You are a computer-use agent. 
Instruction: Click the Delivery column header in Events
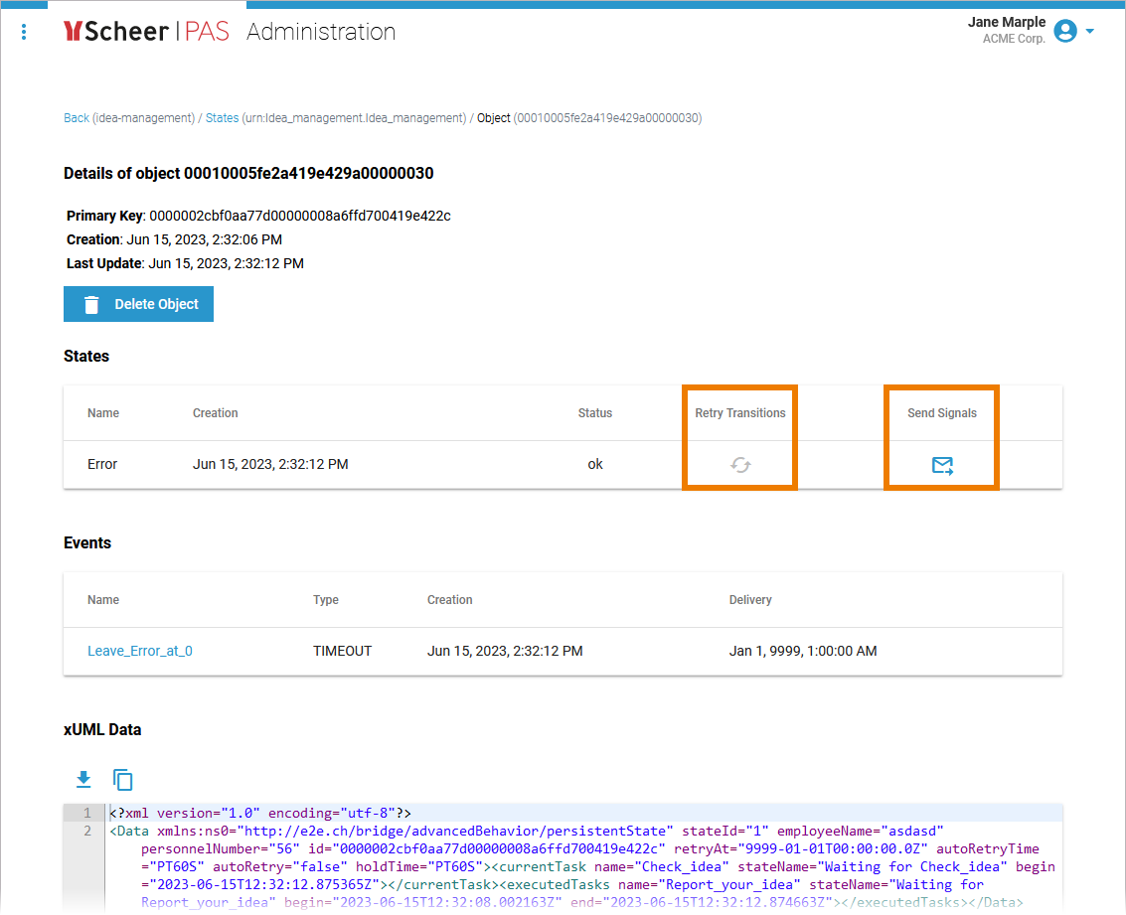click(x=750, y=600)
